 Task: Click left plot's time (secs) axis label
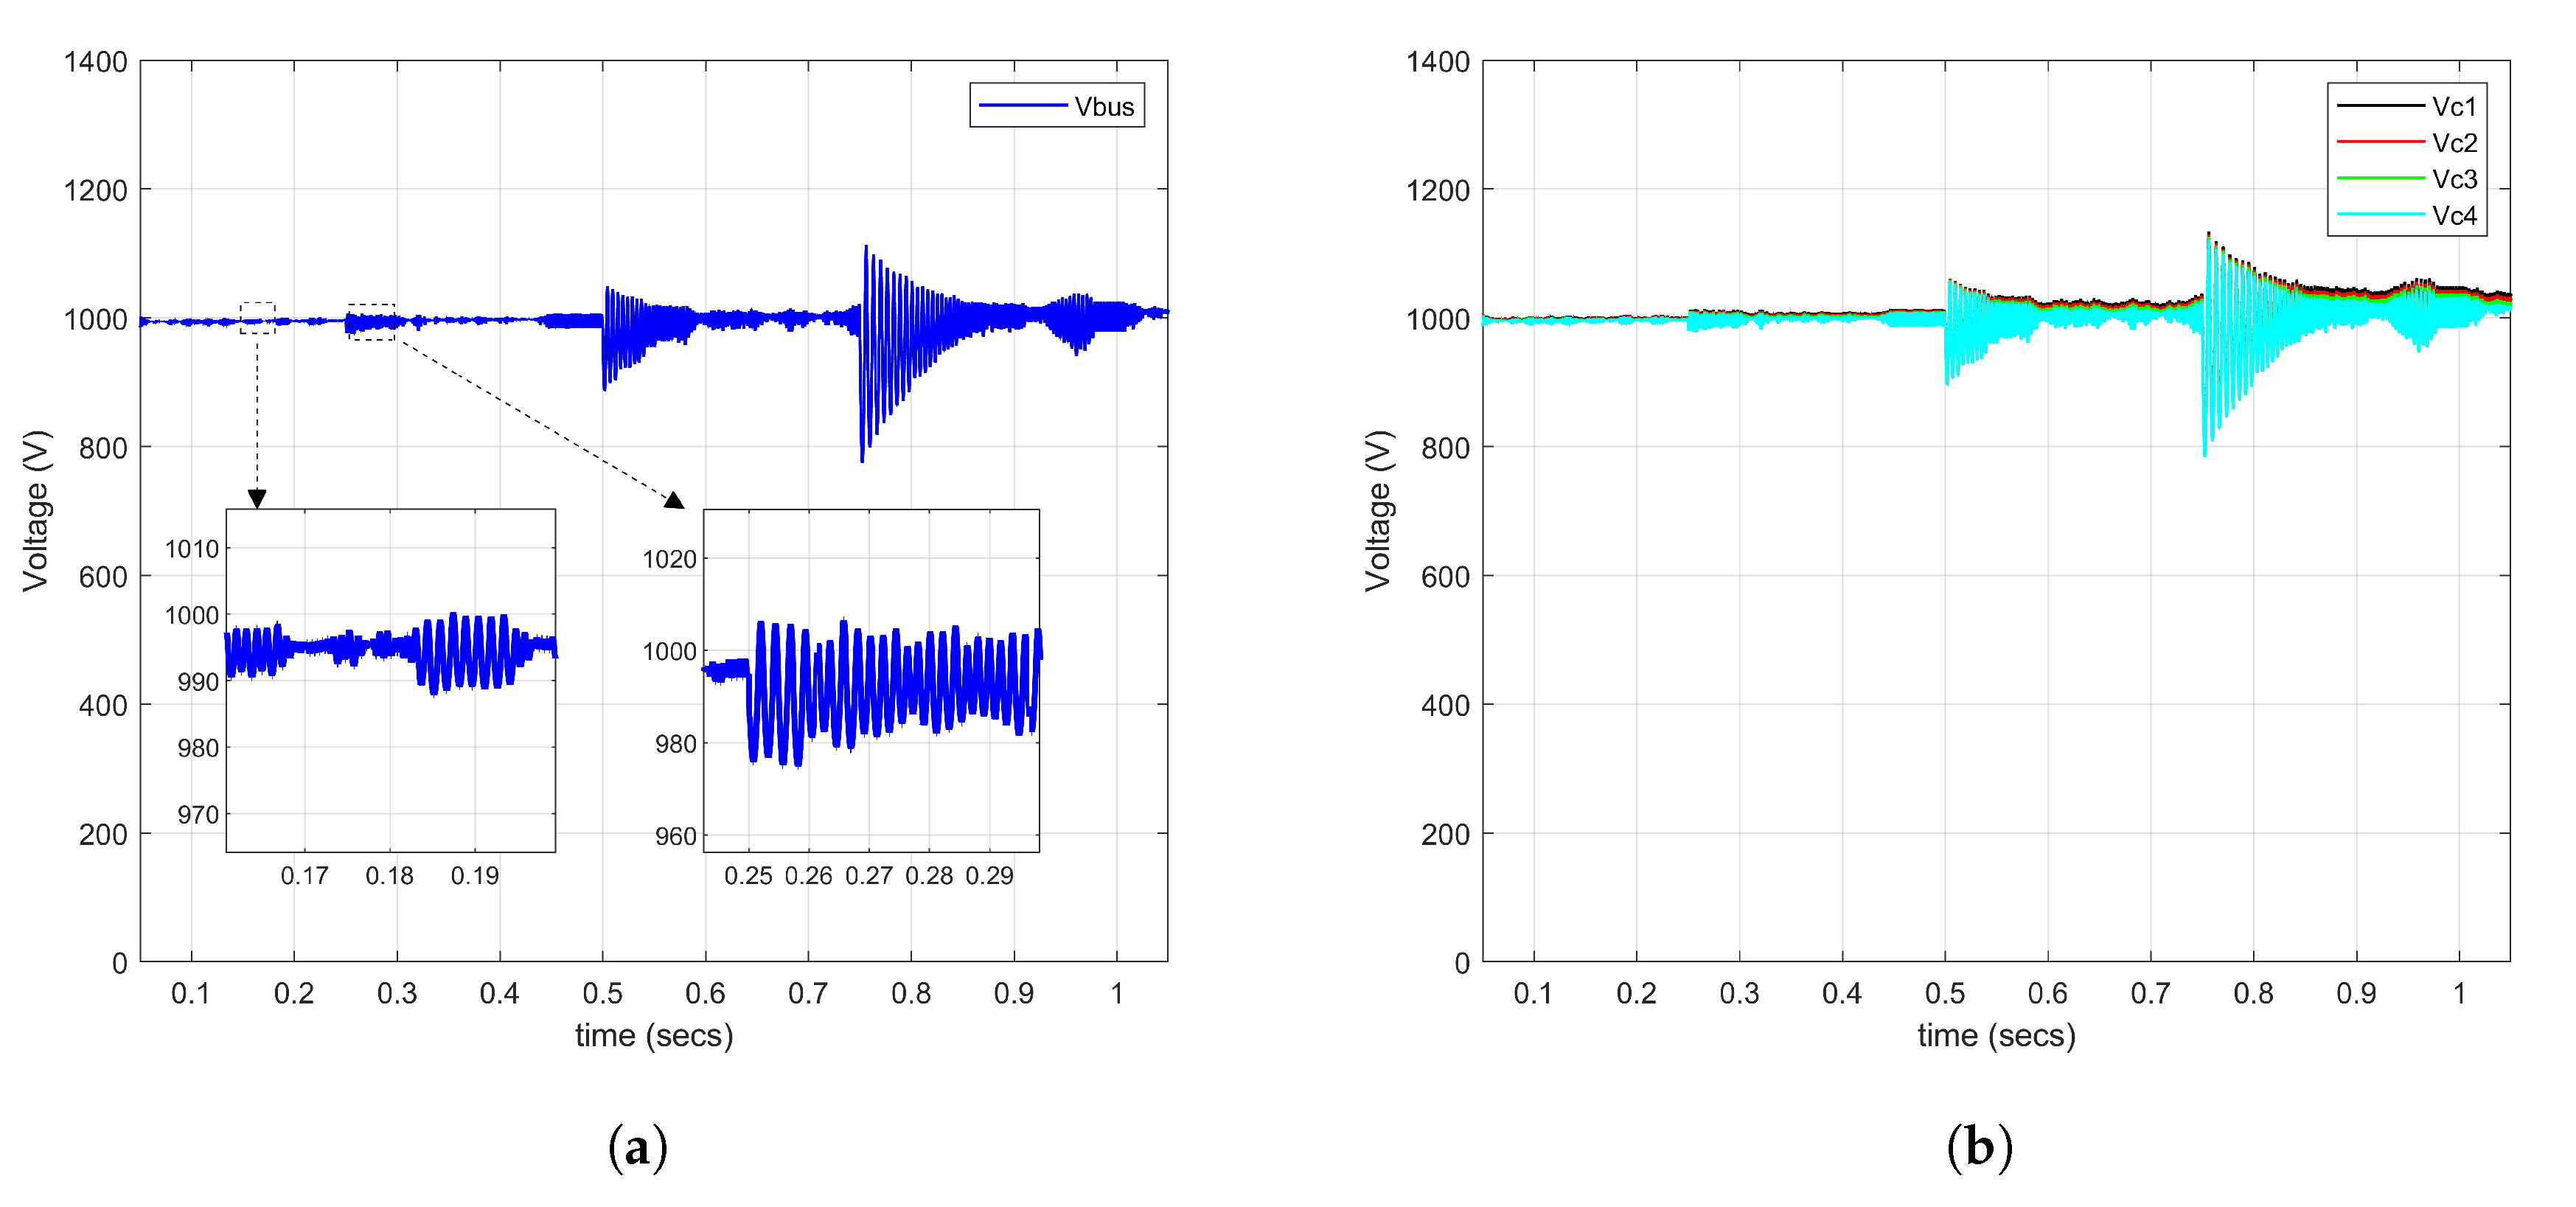pos(654,1035)
